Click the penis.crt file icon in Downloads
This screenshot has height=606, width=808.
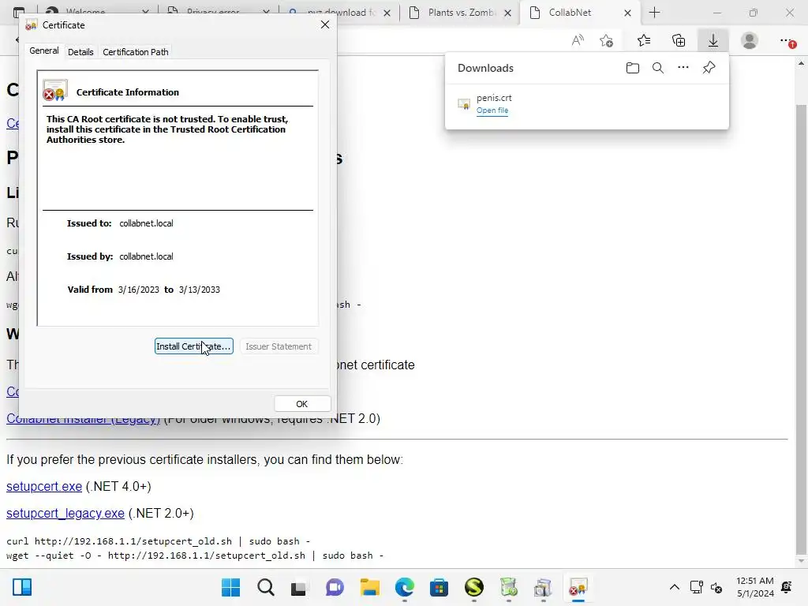click(x=464, y=105)
